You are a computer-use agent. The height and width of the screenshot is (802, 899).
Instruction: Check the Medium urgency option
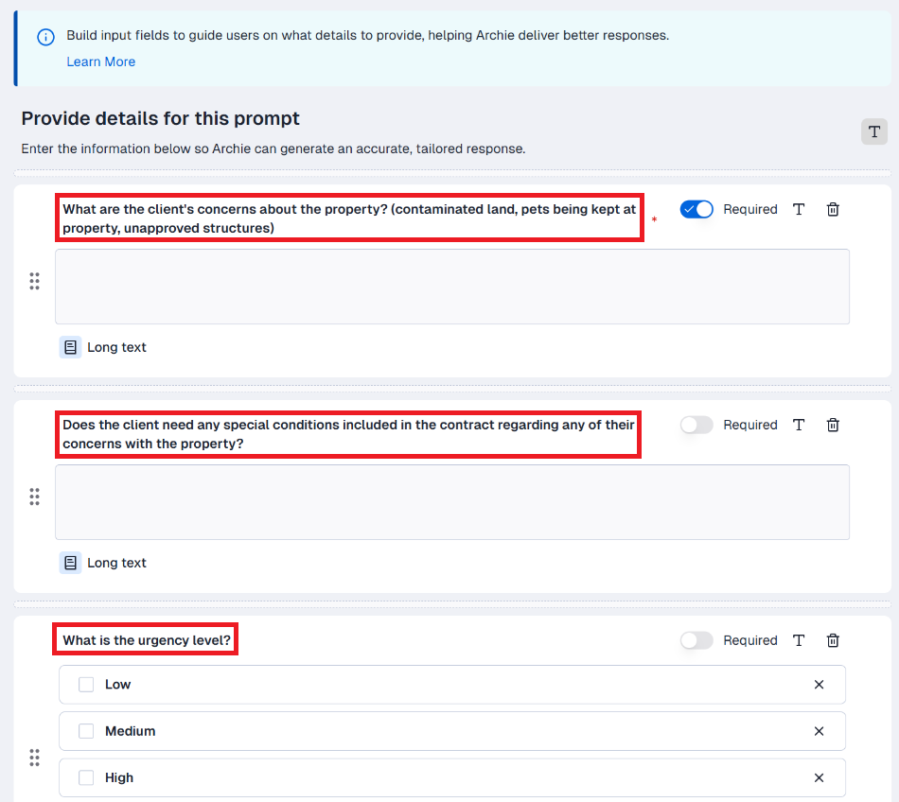click(86, 731)
